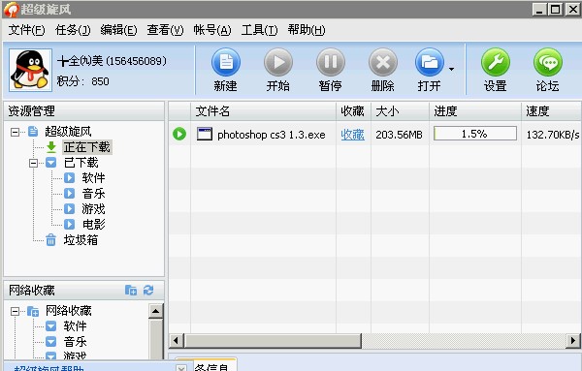Delete task with the 删除 icon
This screenshot has width=582, height=371.
coord(383,62)
